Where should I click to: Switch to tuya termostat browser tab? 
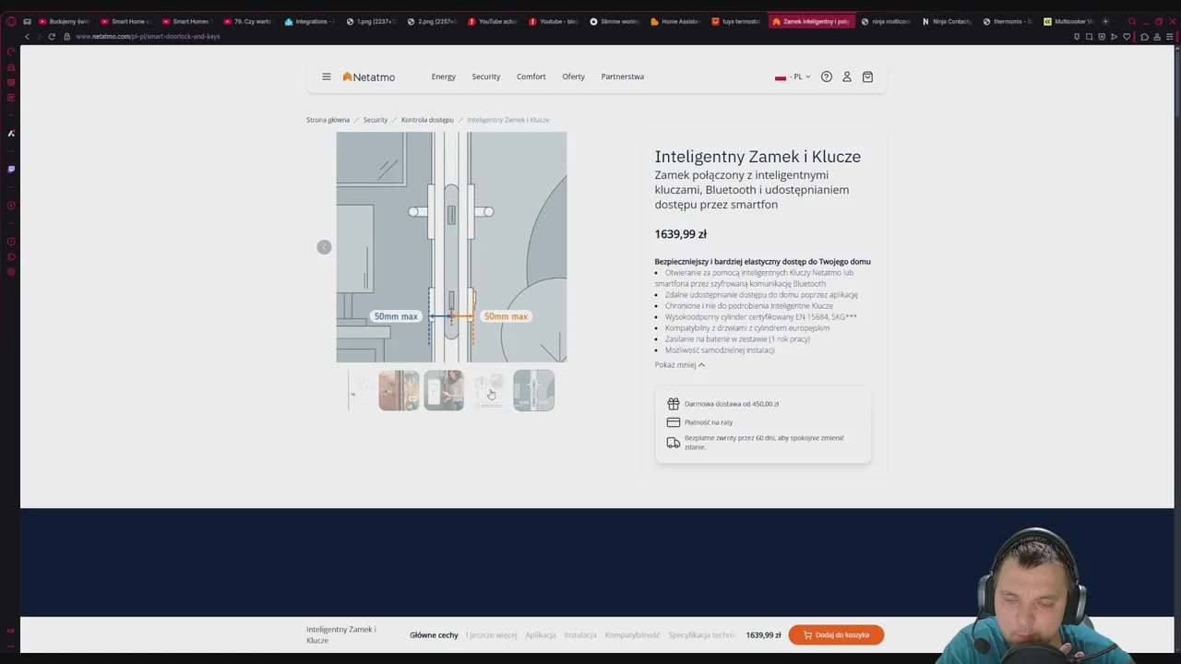737,21
